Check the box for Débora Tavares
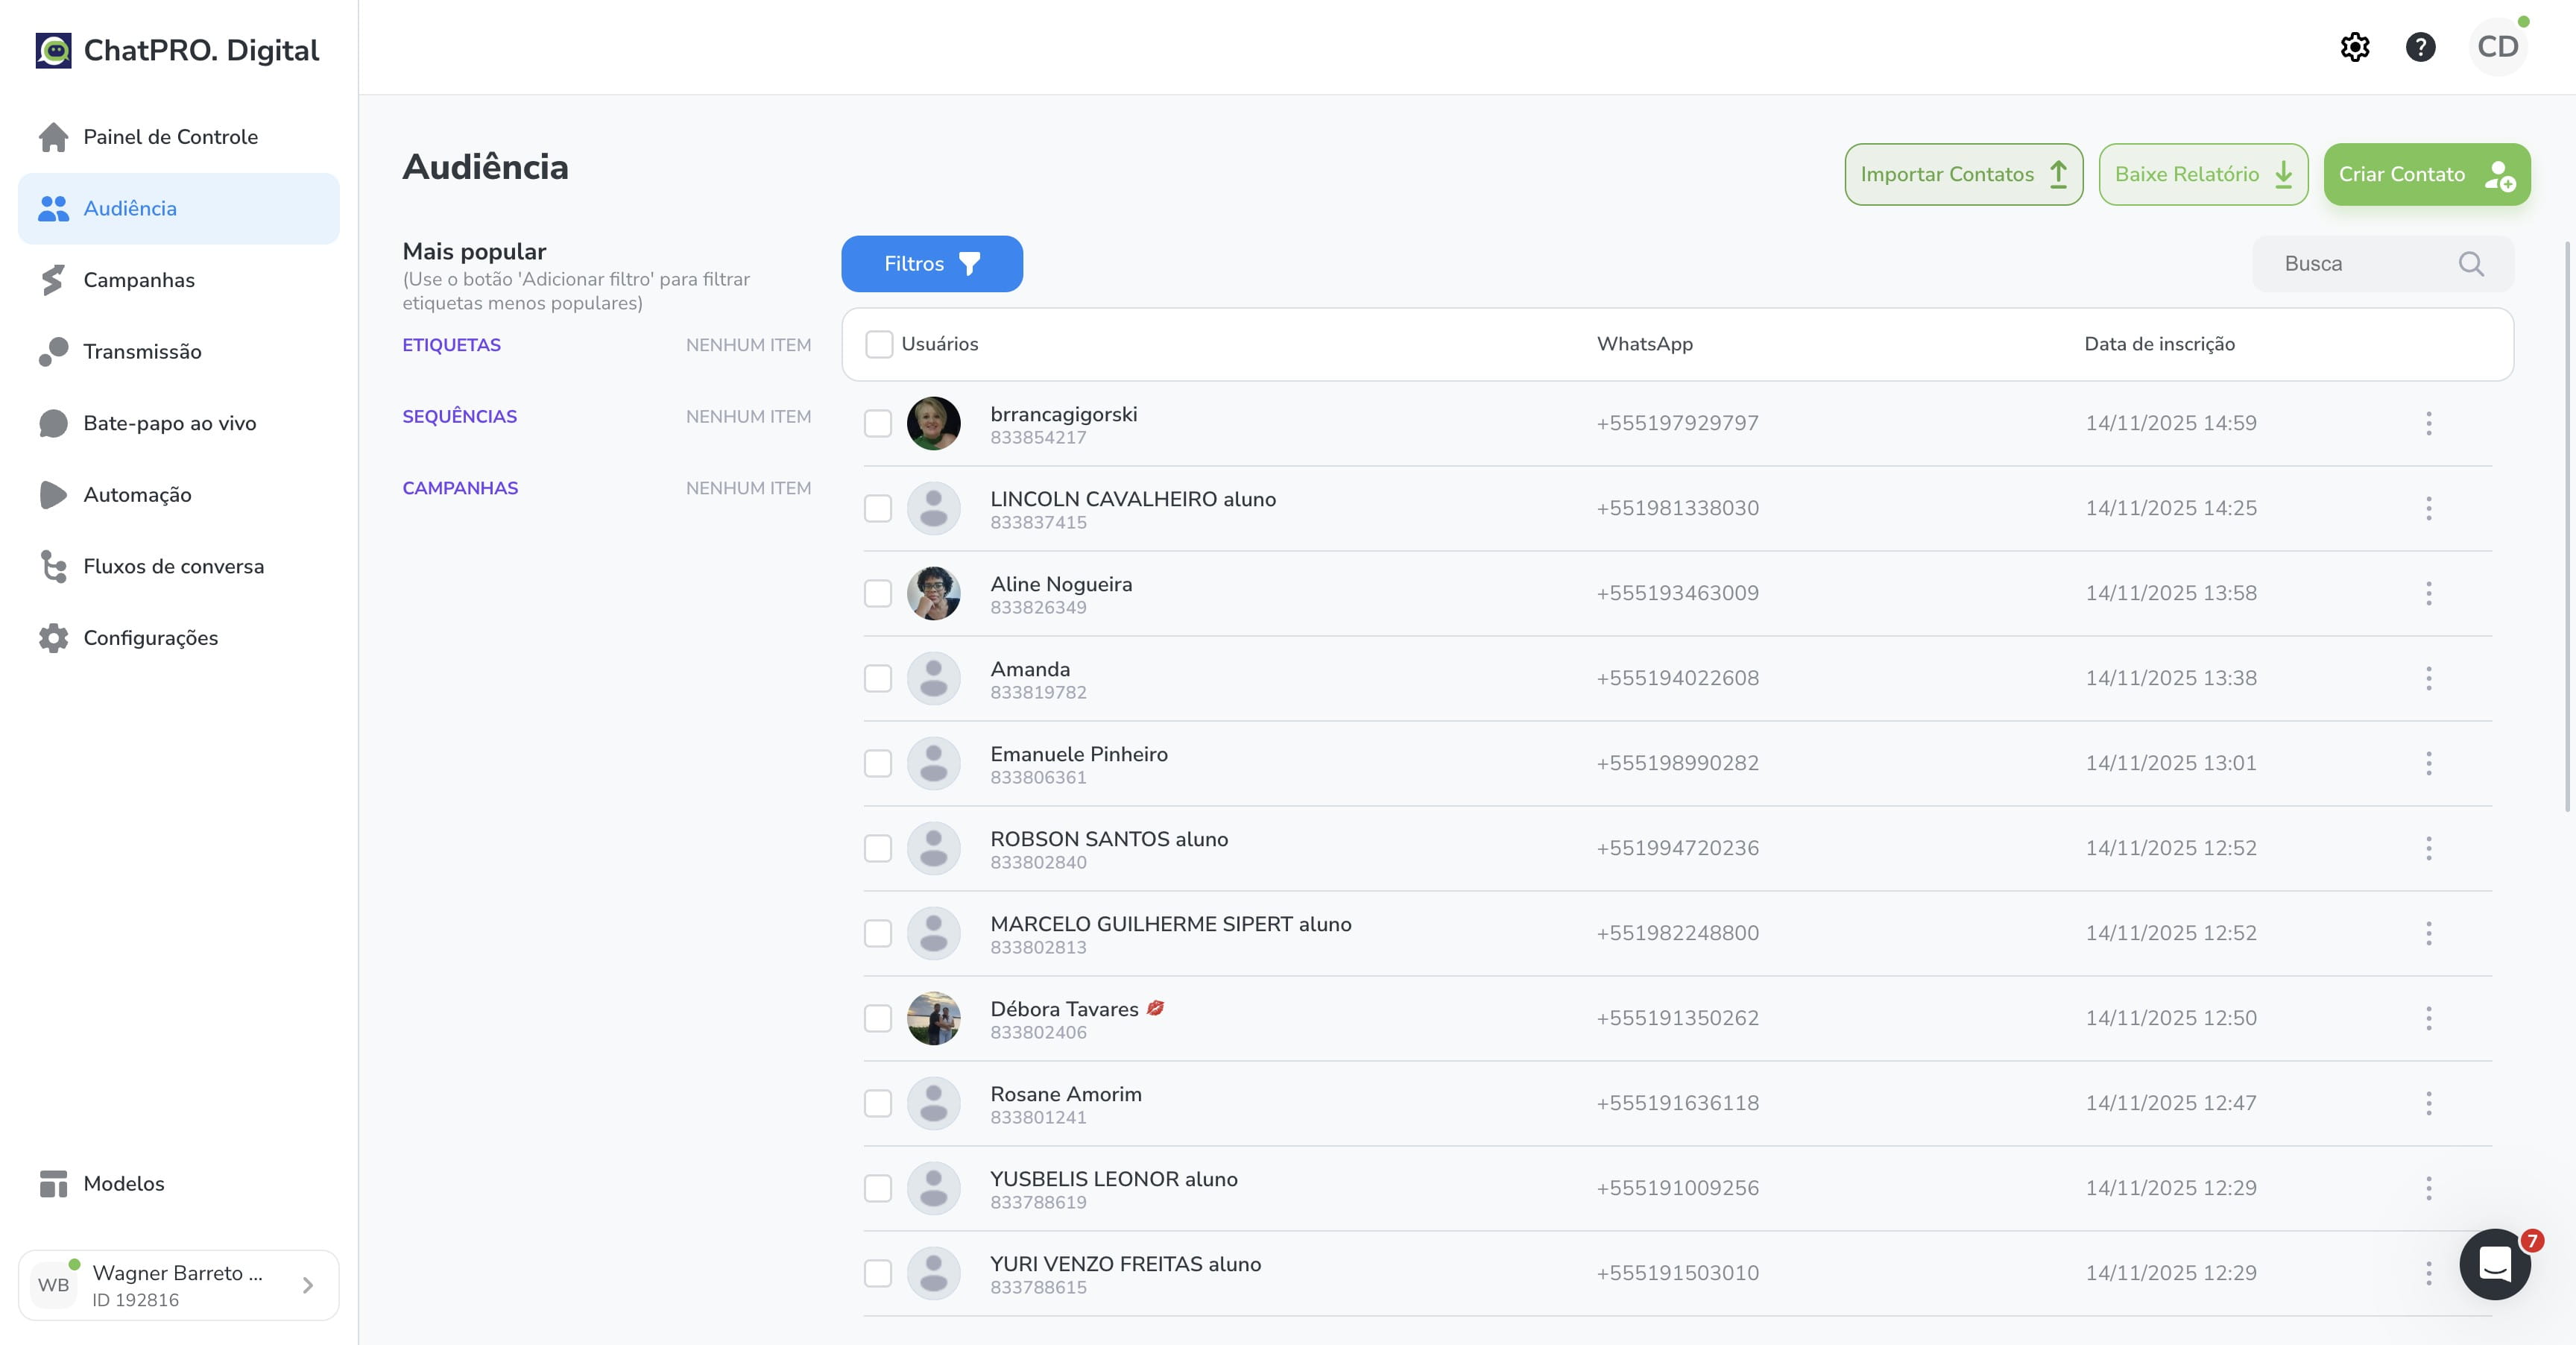 click(878, 1018)
